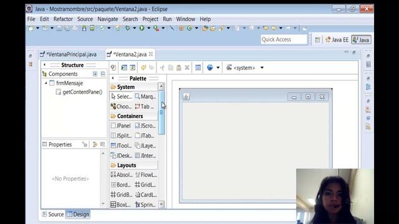Select the Tab Order palette entry
Screen dimensions: 399x224
145,106
